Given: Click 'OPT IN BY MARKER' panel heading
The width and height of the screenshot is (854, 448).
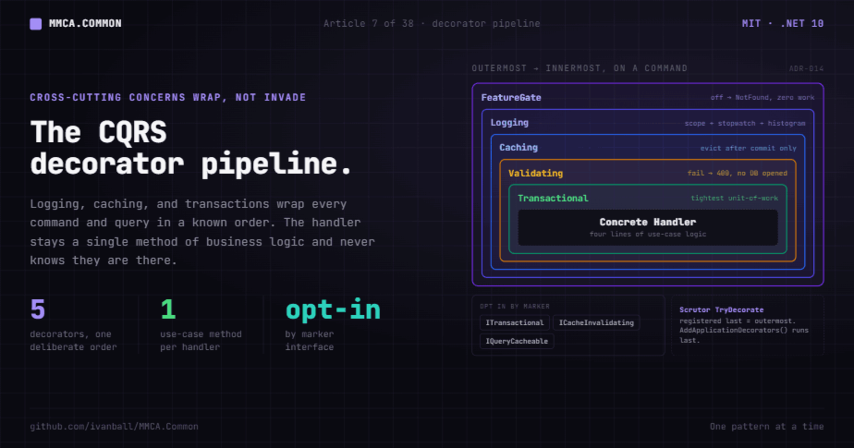Looking at the screenshot, I should tap(515, 307).
